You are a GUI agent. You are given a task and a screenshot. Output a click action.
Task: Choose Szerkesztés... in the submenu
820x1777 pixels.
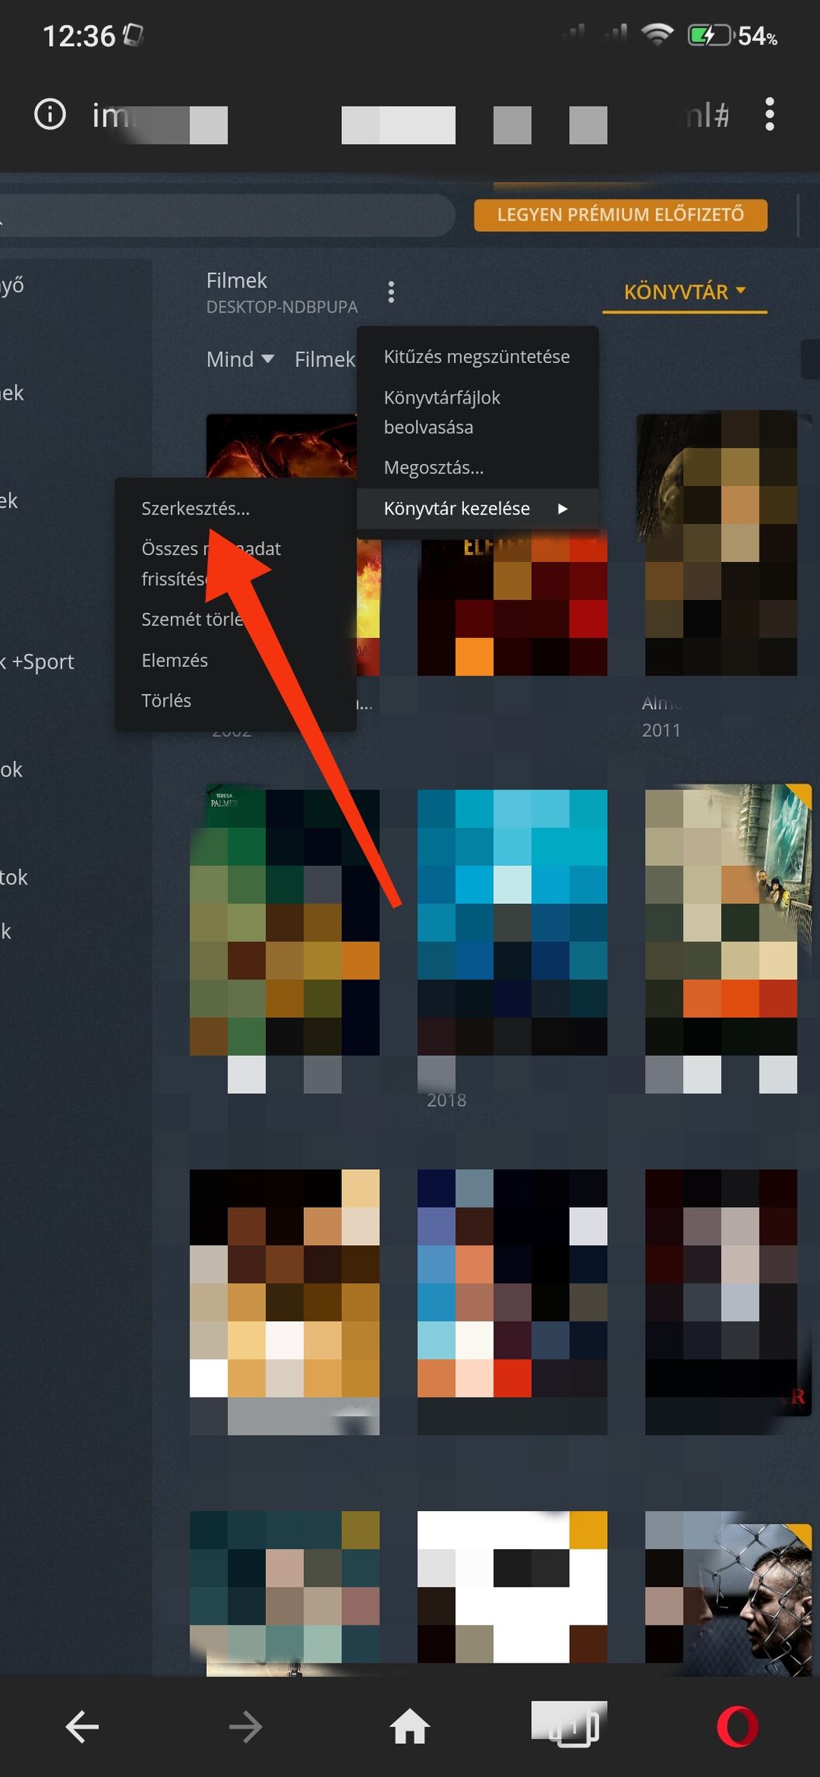point(236,508)
